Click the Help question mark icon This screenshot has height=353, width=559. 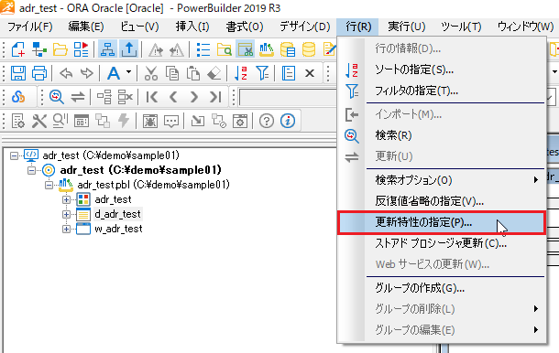coord(267,121)
